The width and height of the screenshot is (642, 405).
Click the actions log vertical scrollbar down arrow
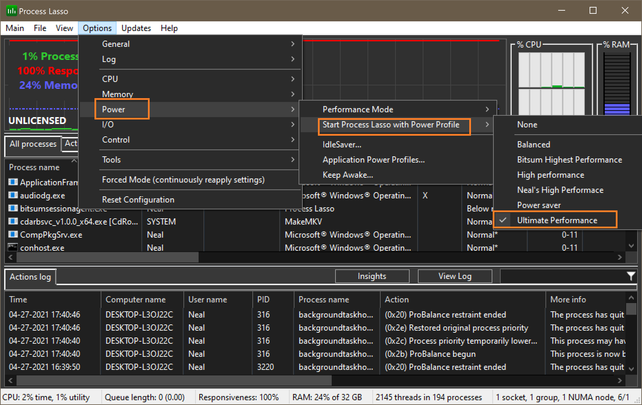point(631,369)
